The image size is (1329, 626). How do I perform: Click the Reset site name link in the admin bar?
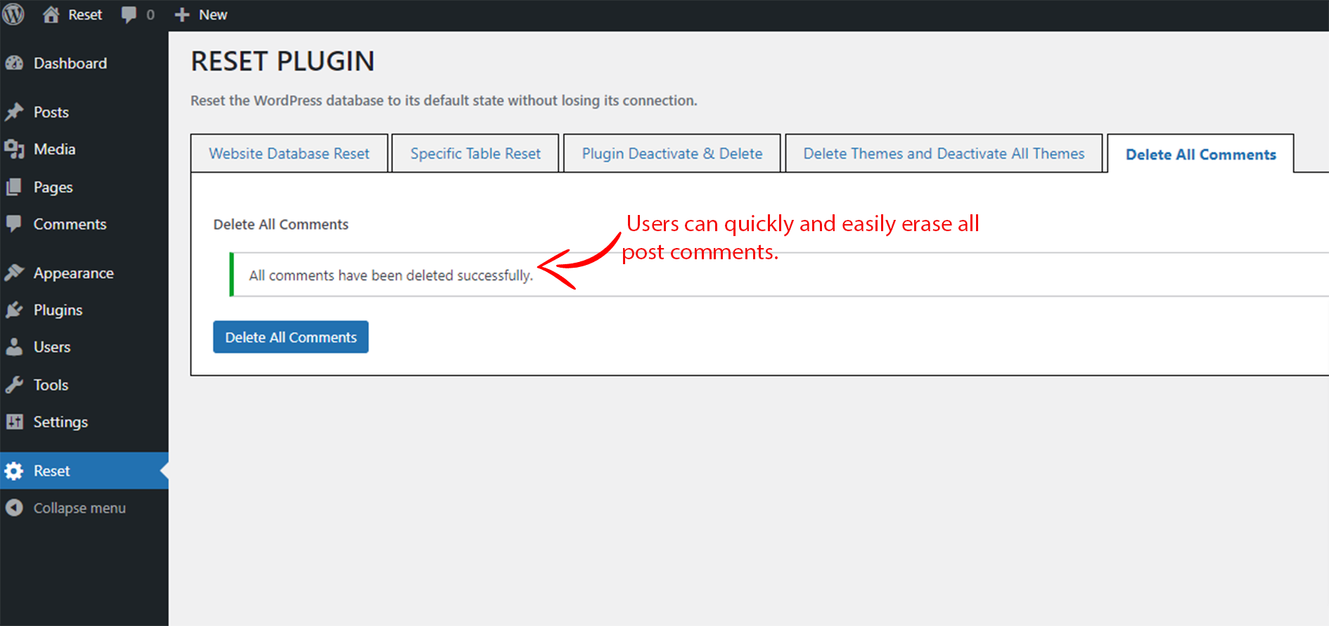(85, 15)
